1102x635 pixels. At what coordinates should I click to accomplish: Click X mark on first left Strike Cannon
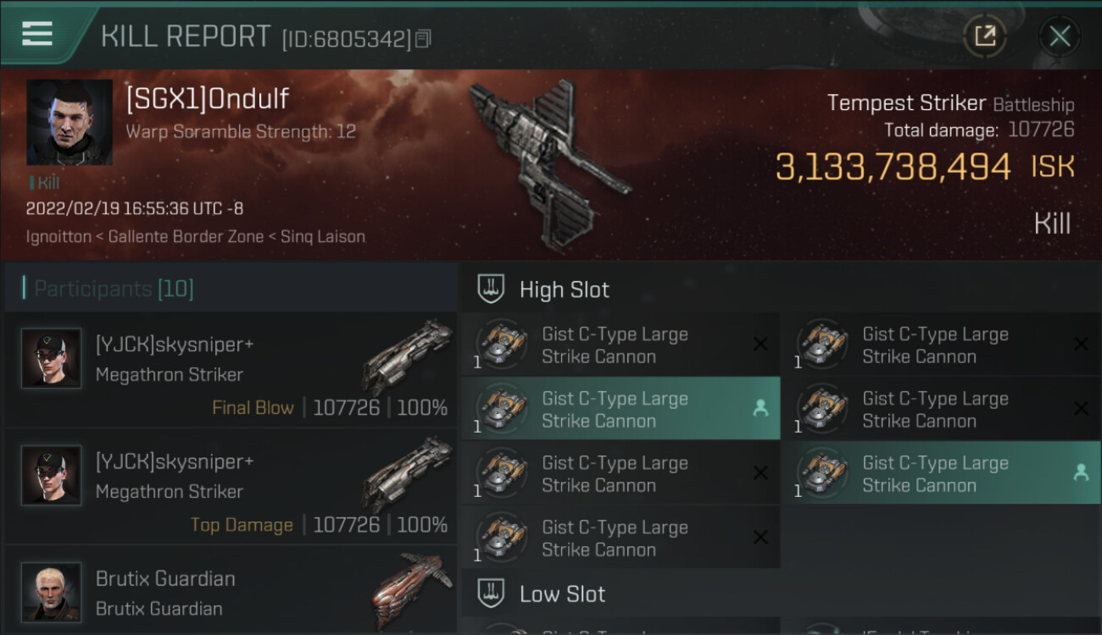pyautogui.click(x=760, y=344)
